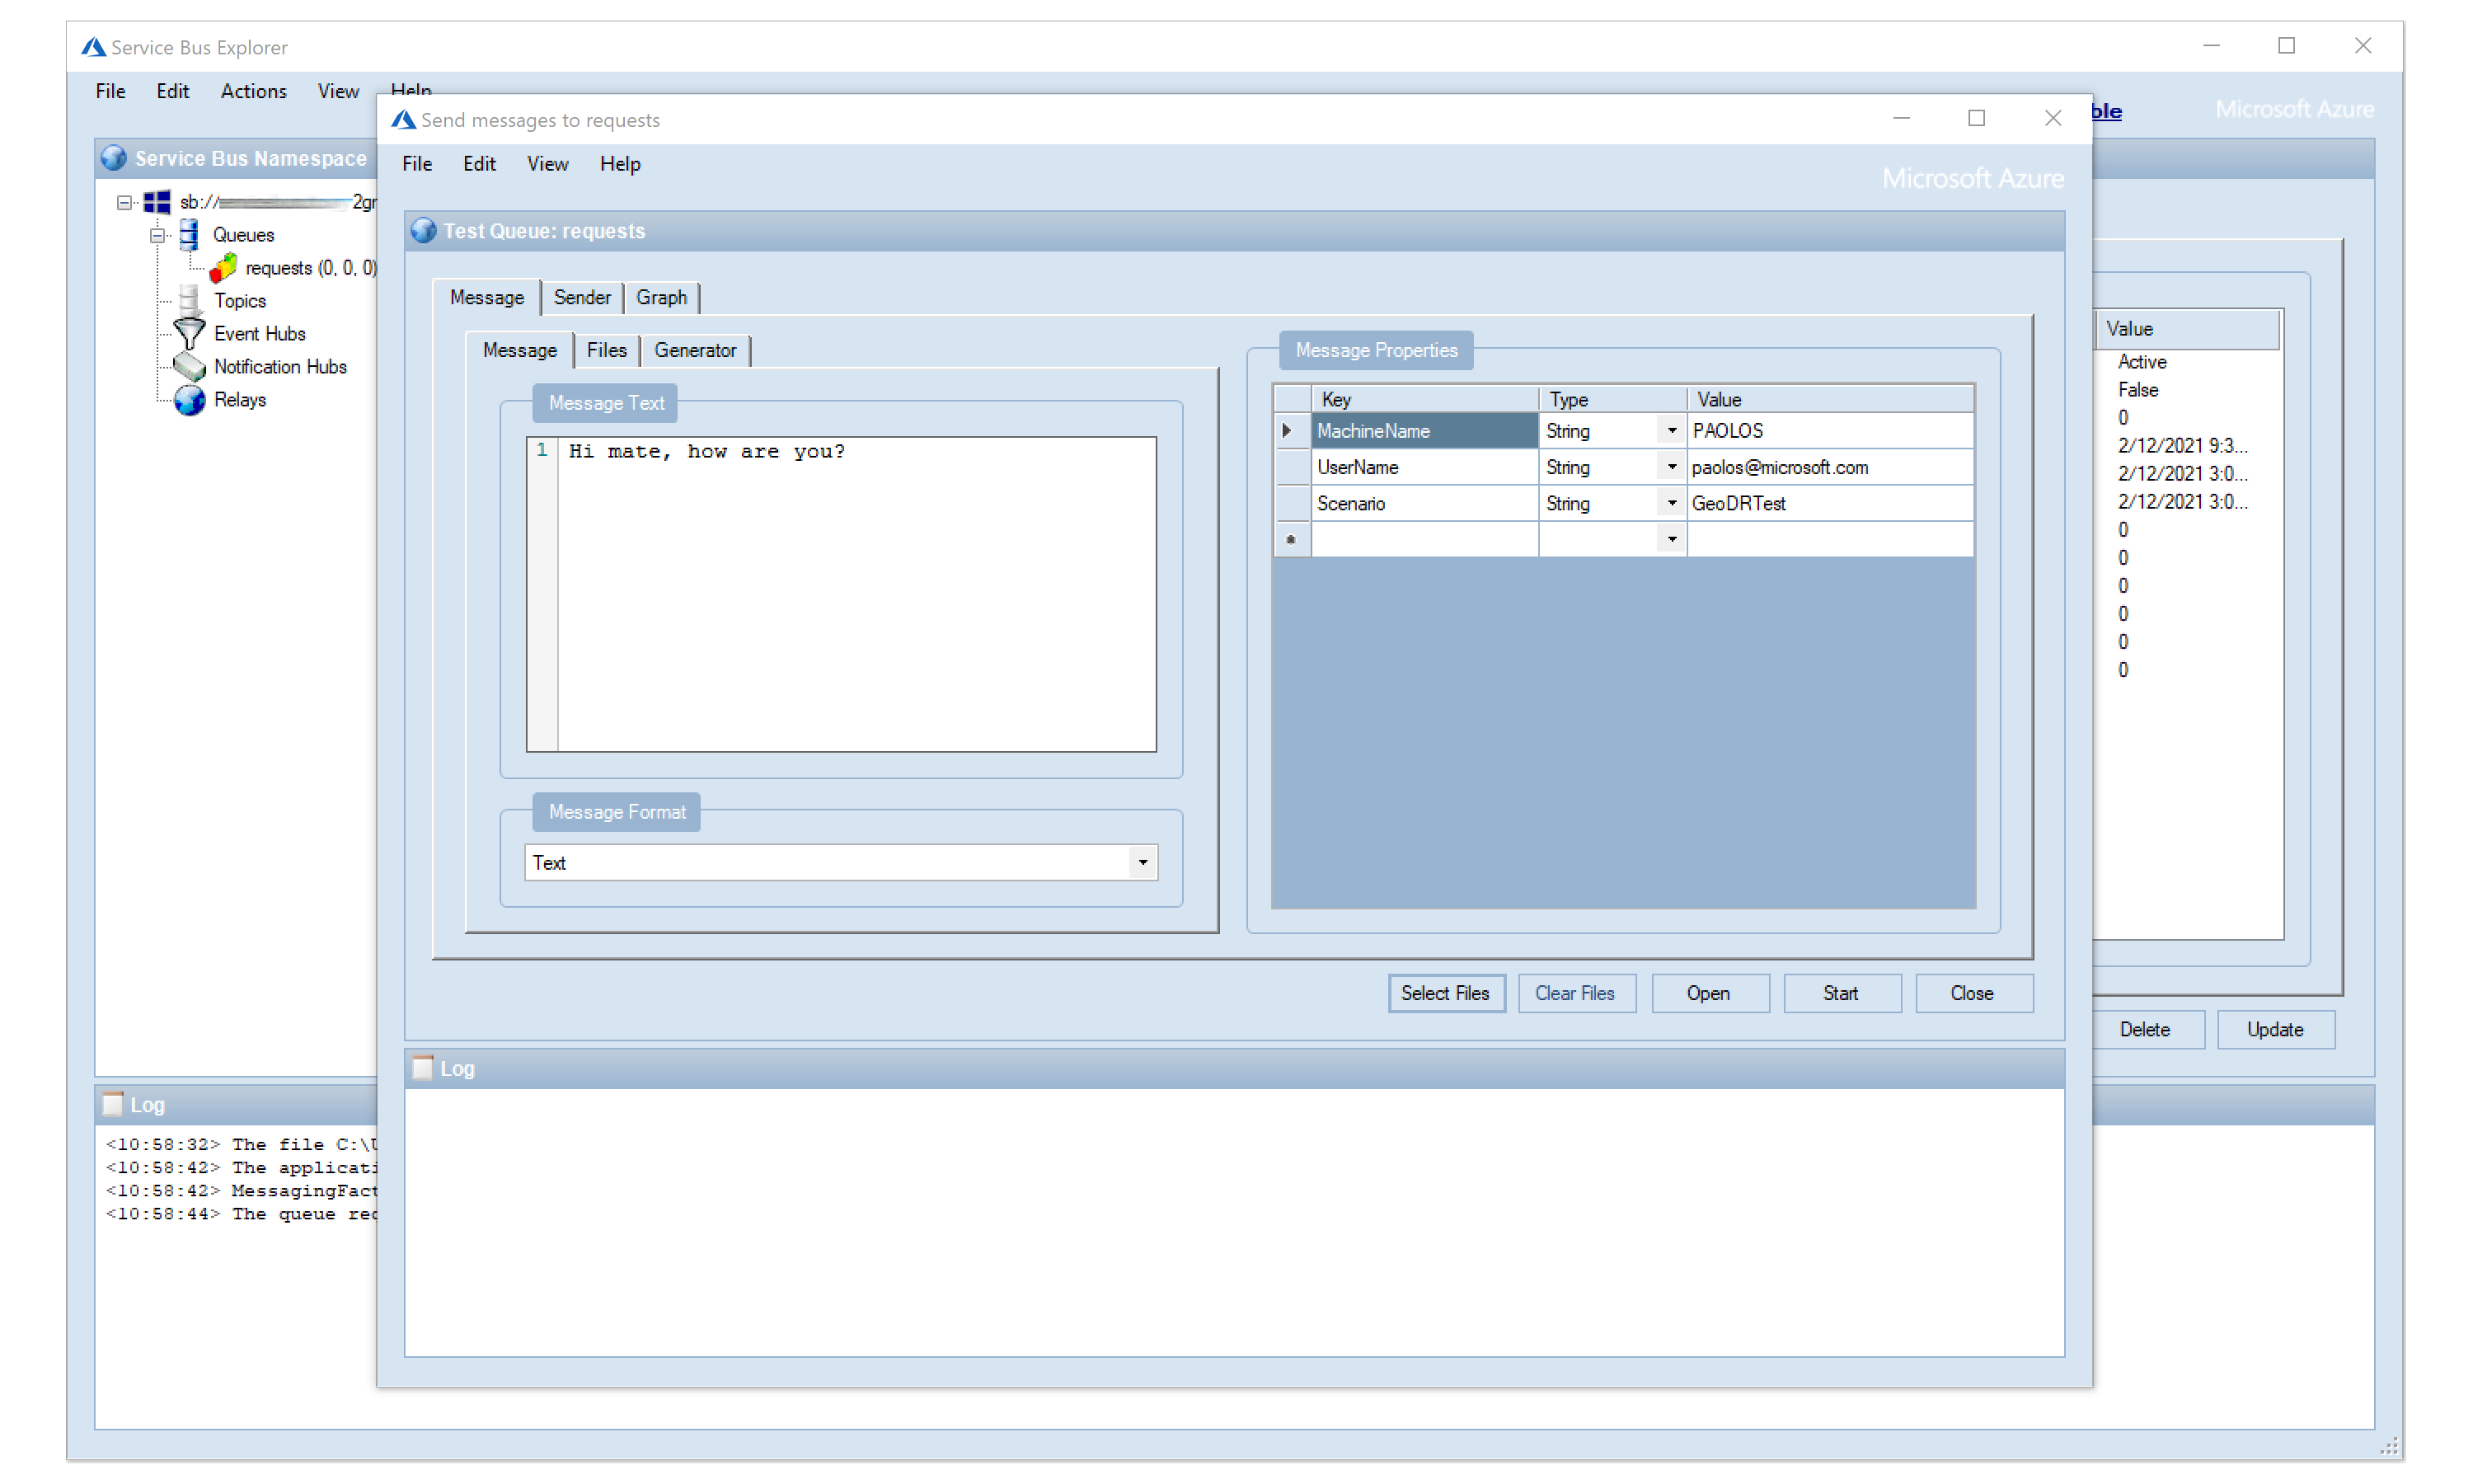Click the Queues folder icon
This screenshot has height=1484, width=2473.
point(189,233)
